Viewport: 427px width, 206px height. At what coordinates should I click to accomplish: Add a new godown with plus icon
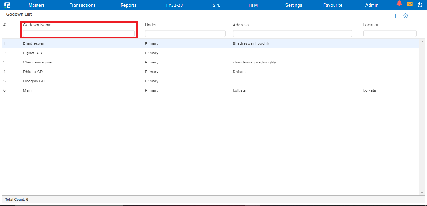395,16
